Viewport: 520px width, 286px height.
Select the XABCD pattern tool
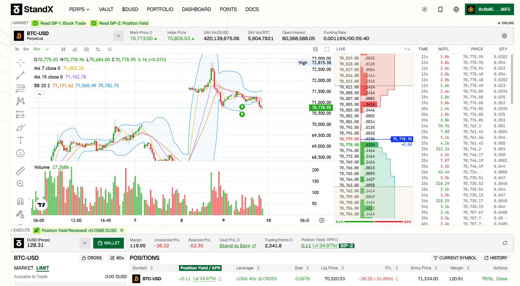coord(20,101)
